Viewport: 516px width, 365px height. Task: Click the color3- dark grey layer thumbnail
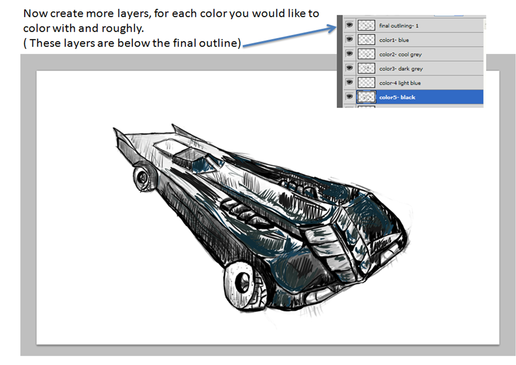coord(366,68)
